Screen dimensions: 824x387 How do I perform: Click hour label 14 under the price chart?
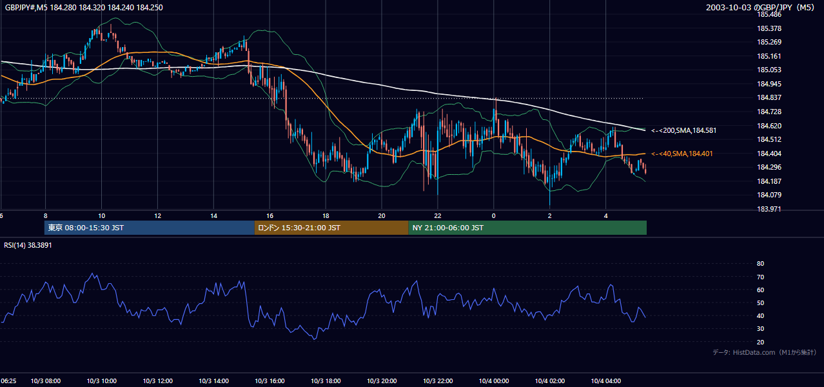[x=213, y=215]
